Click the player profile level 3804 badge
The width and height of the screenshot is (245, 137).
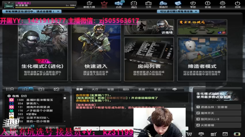point(9,5)
